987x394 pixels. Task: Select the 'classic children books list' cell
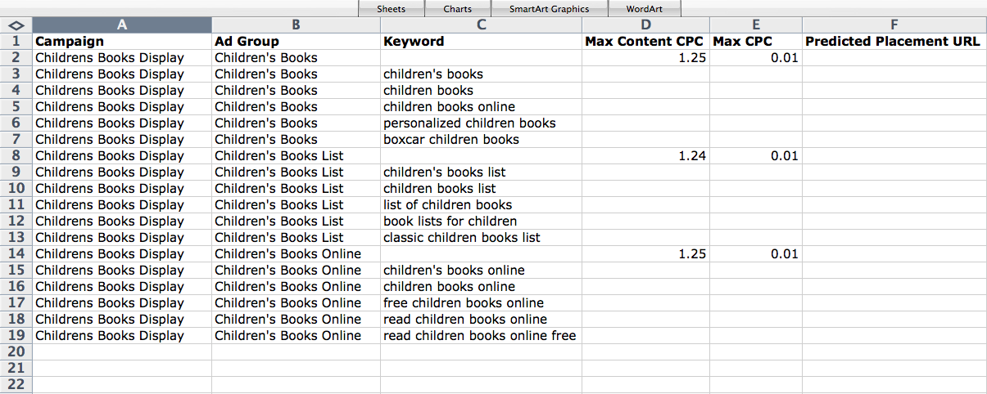click(x=481, y=237)
